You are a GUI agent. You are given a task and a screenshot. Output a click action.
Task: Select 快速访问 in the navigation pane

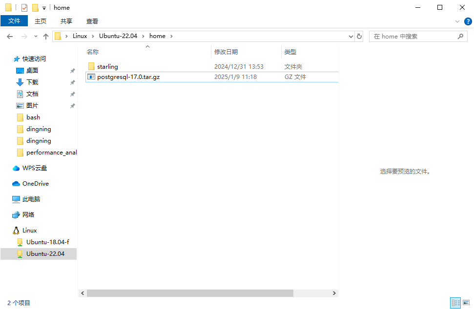coord(34,59)
